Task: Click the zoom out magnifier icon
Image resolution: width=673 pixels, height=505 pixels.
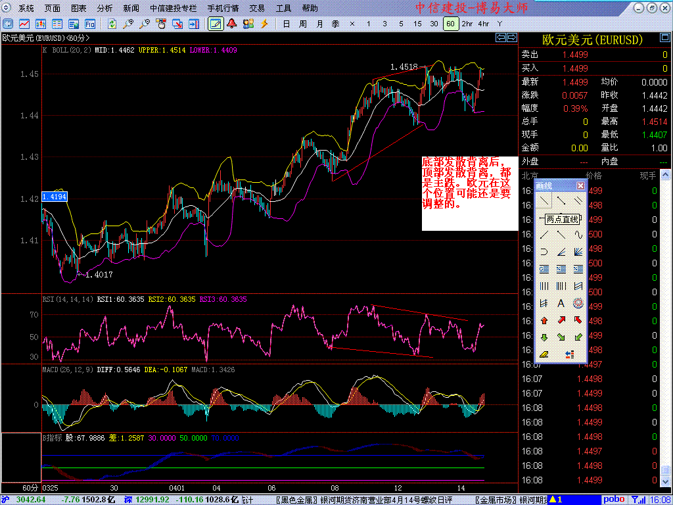Action: pos(145,24)
